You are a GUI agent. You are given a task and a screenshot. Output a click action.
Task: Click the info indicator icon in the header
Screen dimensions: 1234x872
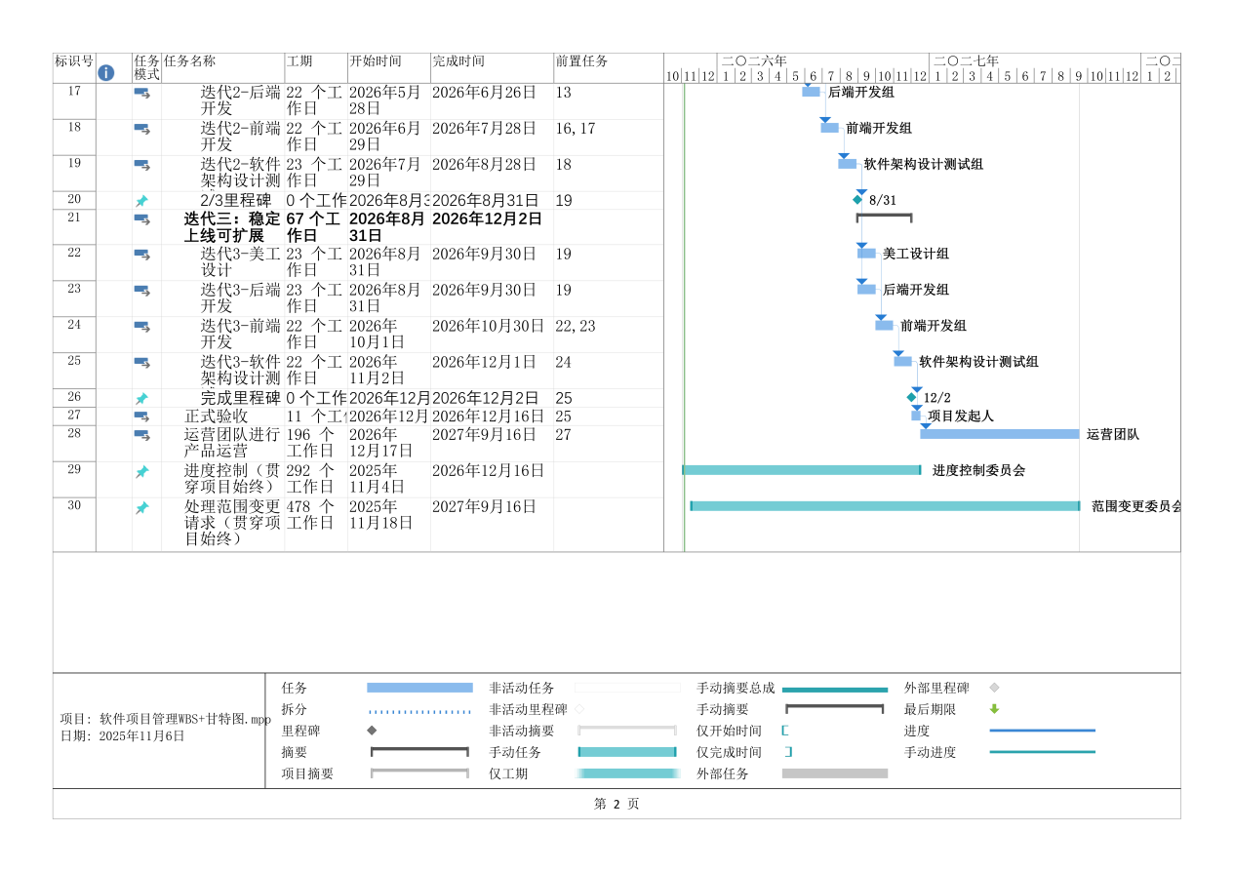pos(106,73)
